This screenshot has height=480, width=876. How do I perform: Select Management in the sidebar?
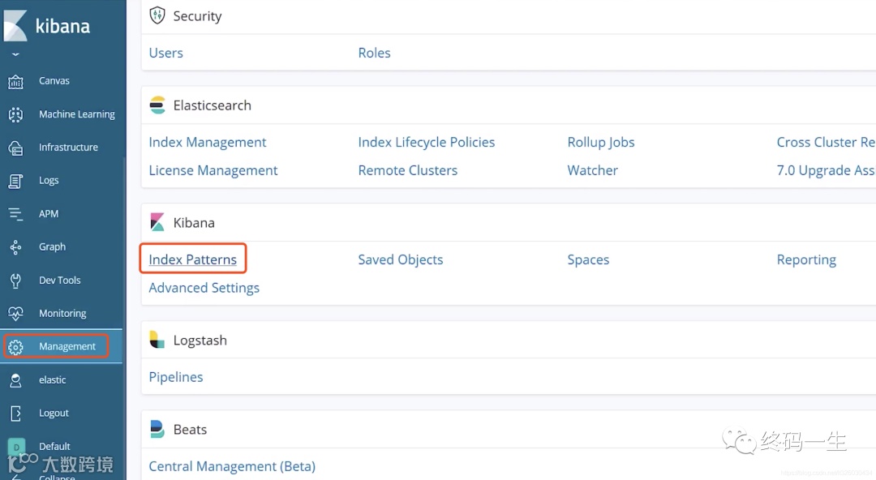[x=67, y=346]
